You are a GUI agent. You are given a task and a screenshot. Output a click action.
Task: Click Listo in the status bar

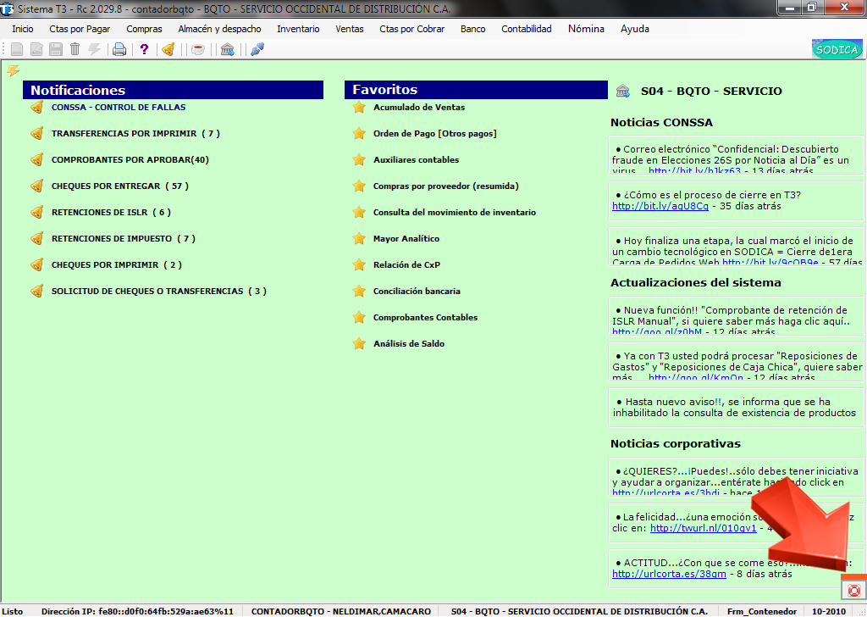tap(12, 611)
